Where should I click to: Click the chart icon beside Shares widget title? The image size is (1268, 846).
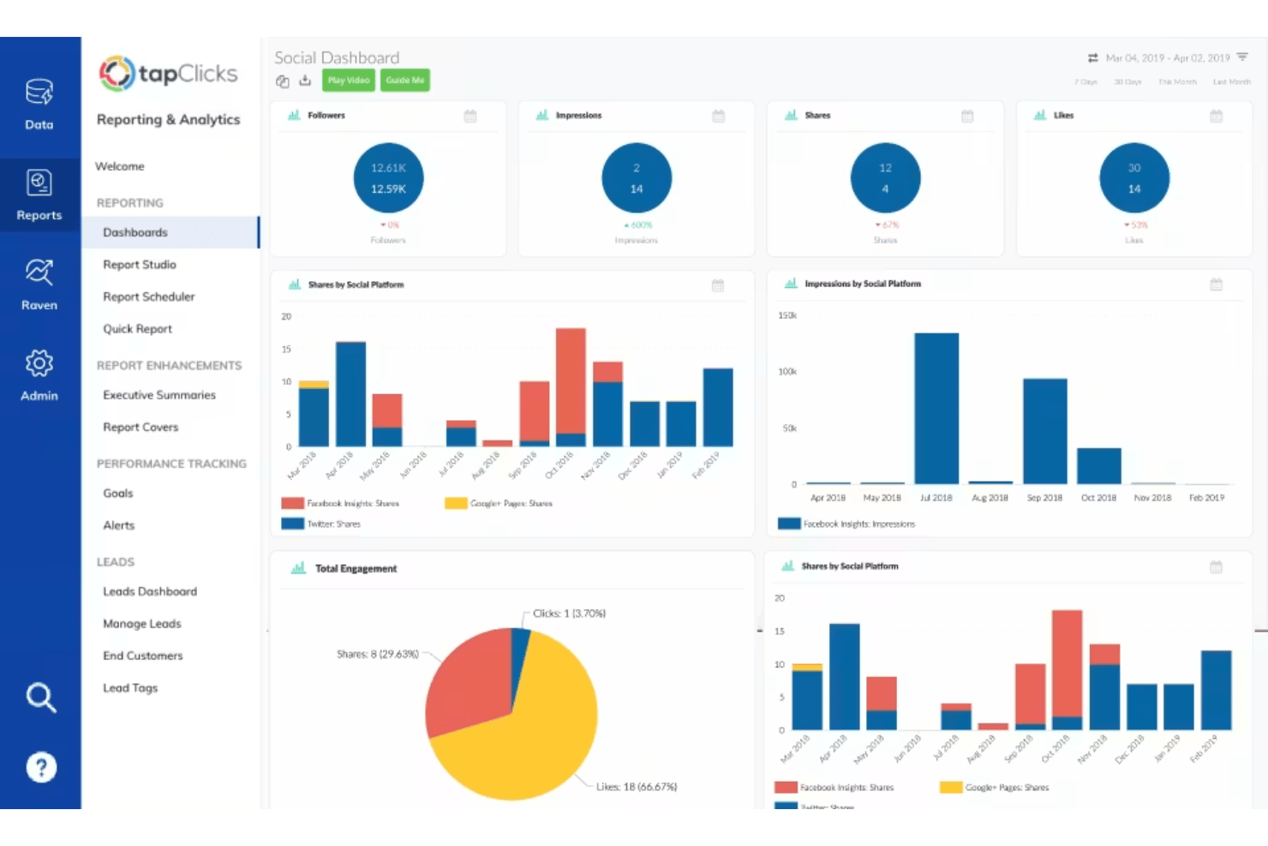tap(791, 115)
